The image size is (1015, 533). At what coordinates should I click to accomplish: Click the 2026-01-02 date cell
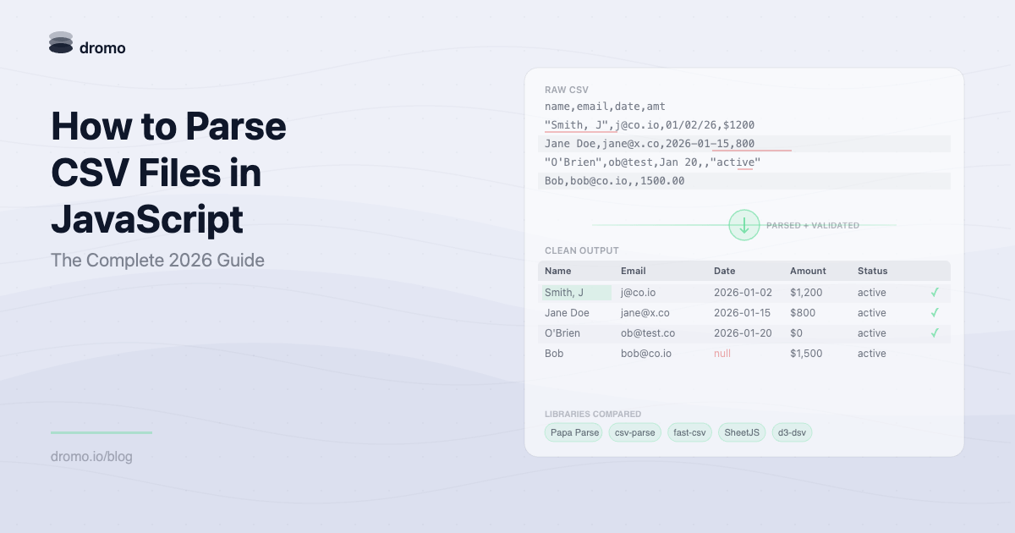click(743, 293)
